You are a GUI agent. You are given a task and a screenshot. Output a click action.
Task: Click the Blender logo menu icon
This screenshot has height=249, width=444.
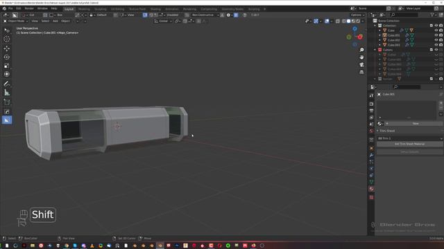point(4,8)
